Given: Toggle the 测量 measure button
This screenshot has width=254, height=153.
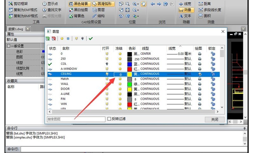Looking at the screenshot, I should [x=186, y=10].
